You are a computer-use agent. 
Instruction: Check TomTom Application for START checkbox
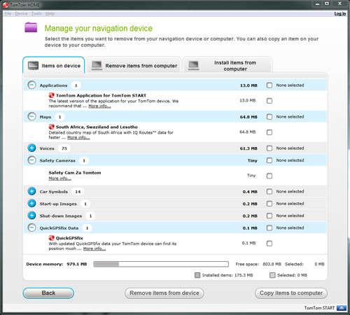(x=269, y=101)
